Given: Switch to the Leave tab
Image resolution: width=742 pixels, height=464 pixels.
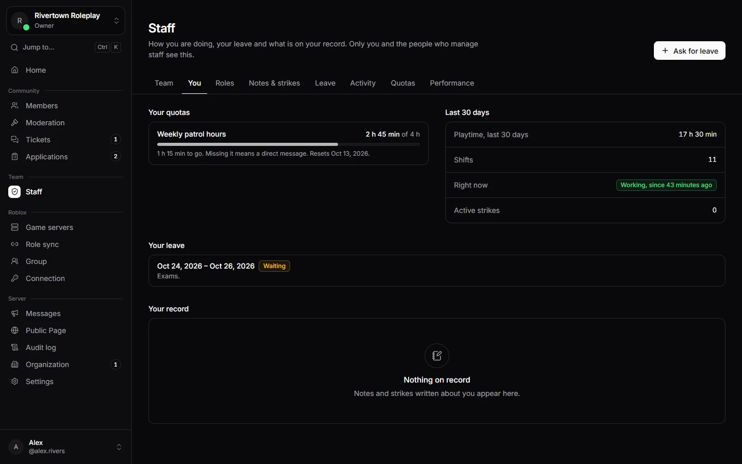Looking at the screenshot, I should [x=325, y=83].
